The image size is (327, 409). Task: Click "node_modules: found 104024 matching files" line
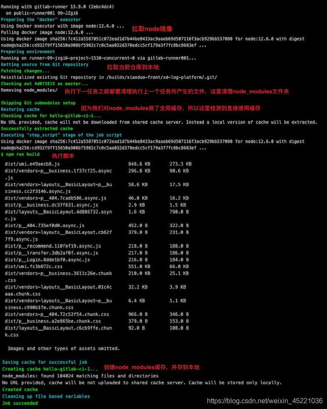(80, 376)
